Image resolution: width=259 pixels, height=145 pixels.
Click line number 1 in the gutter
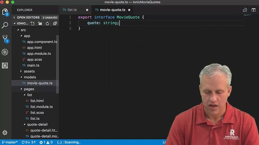point(70,17)
